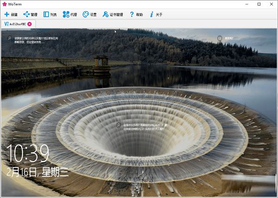Click the center spillway caption text
Screen dimensions: 278x198
tap(145, 127)
